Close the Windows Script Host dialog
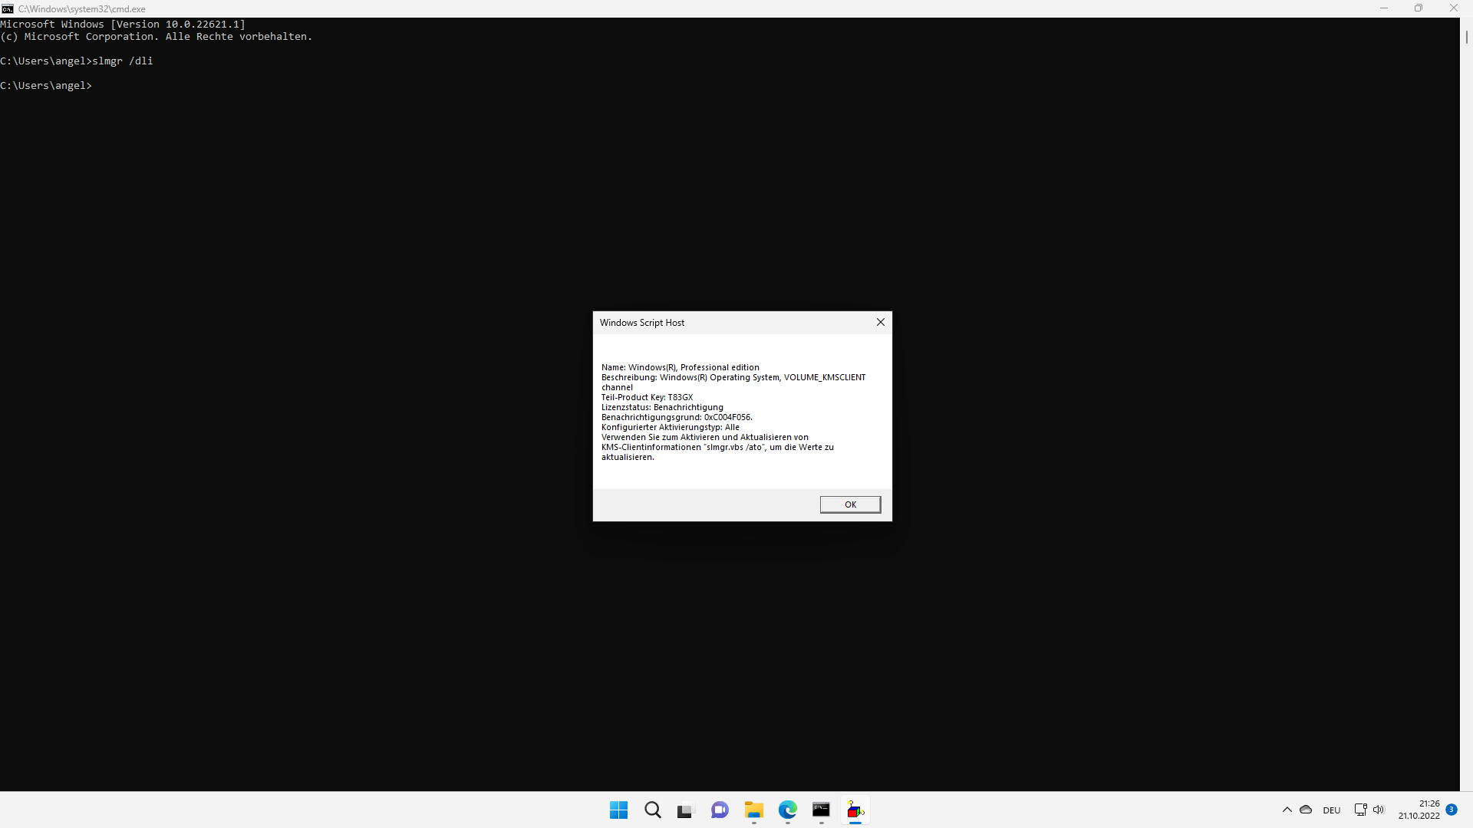Screen dimensions: 1473x828 pyautogui.click(x=881, y=322)
